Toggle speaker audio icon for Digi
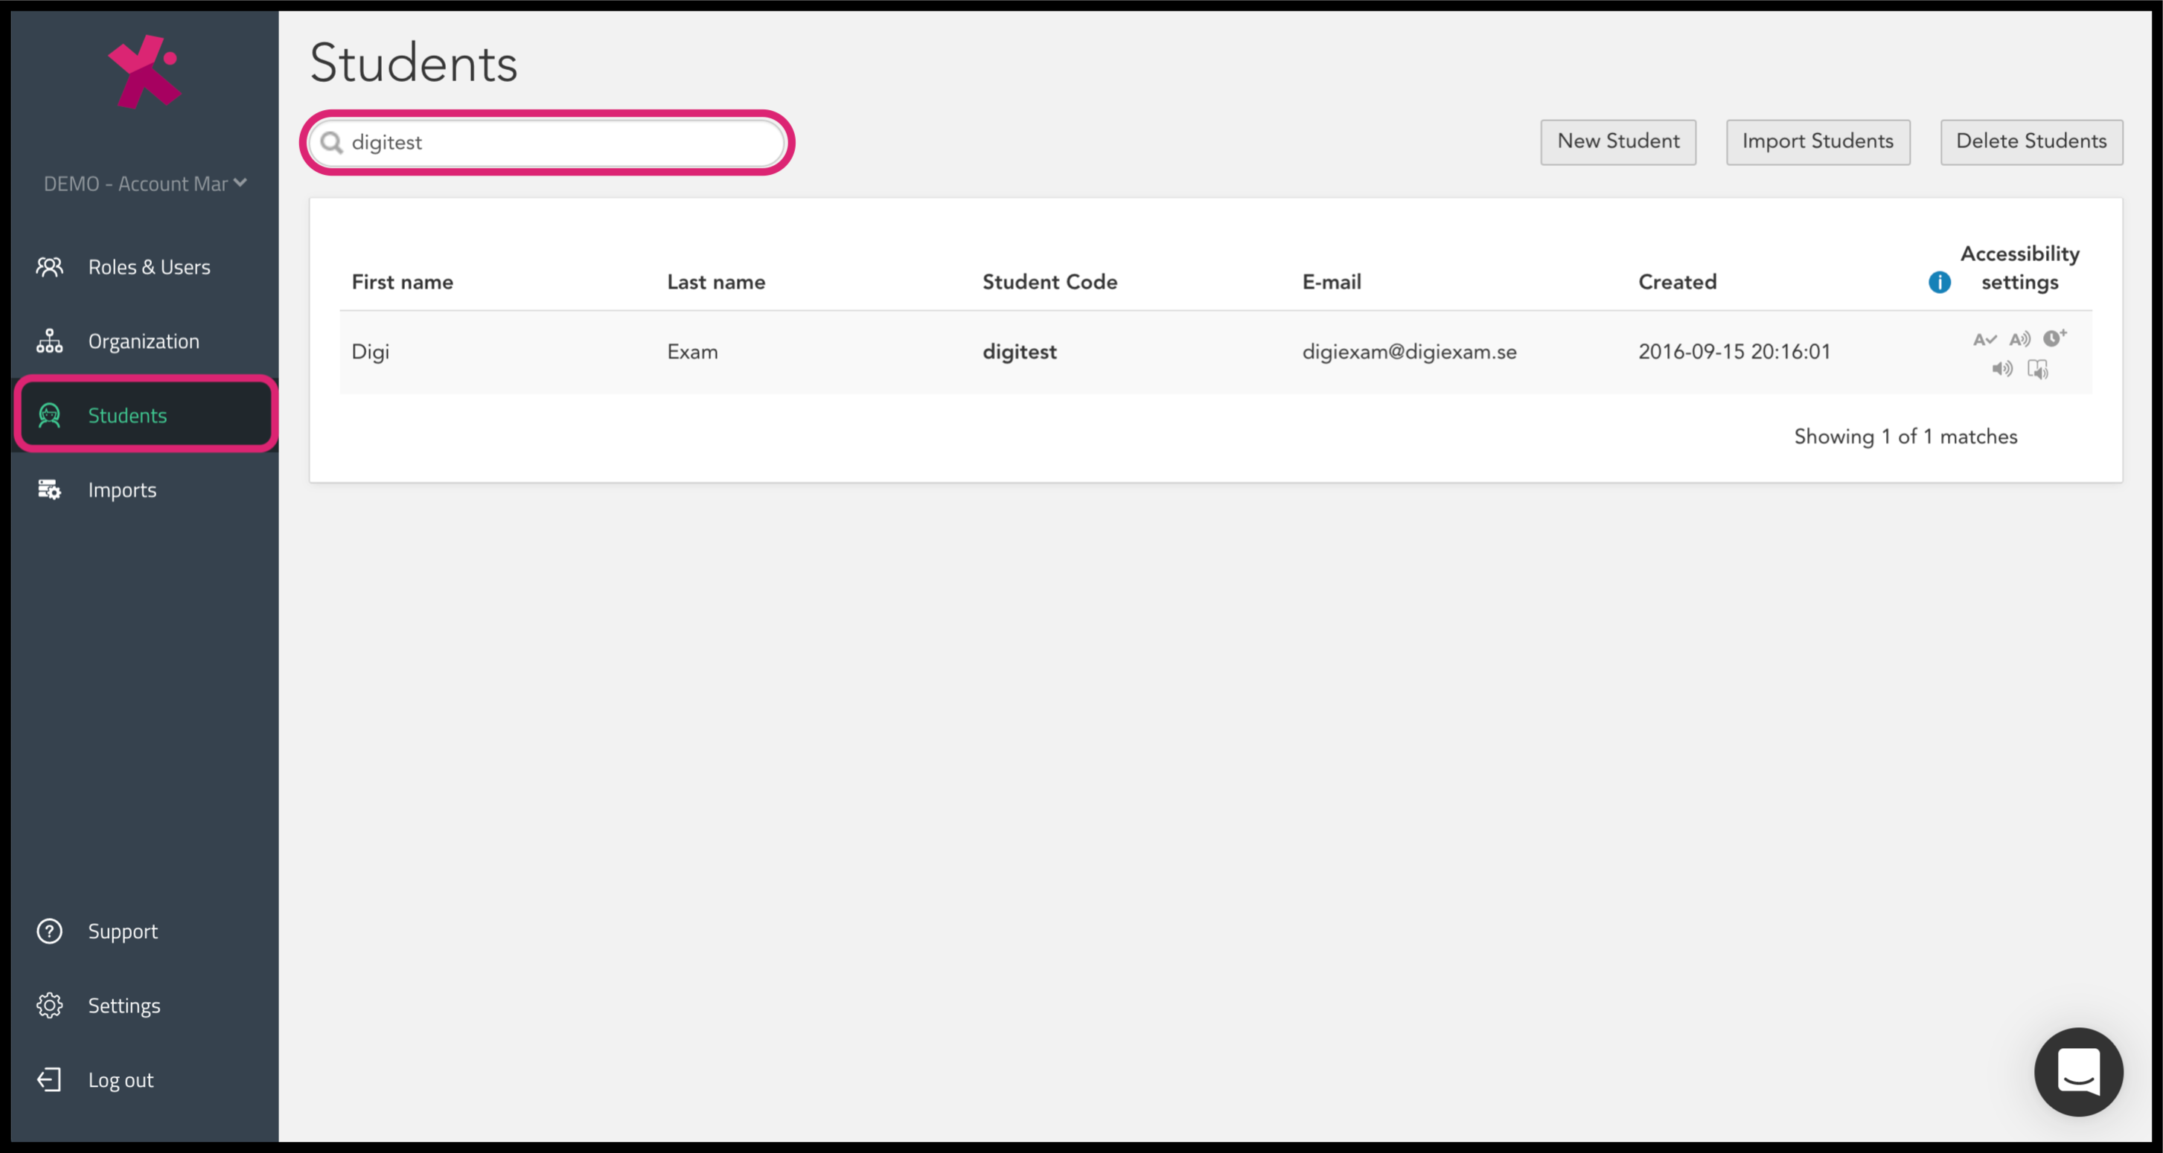Image resolution: width=2163 pixels, height=1153 pixels. [x=2001, y=368]
